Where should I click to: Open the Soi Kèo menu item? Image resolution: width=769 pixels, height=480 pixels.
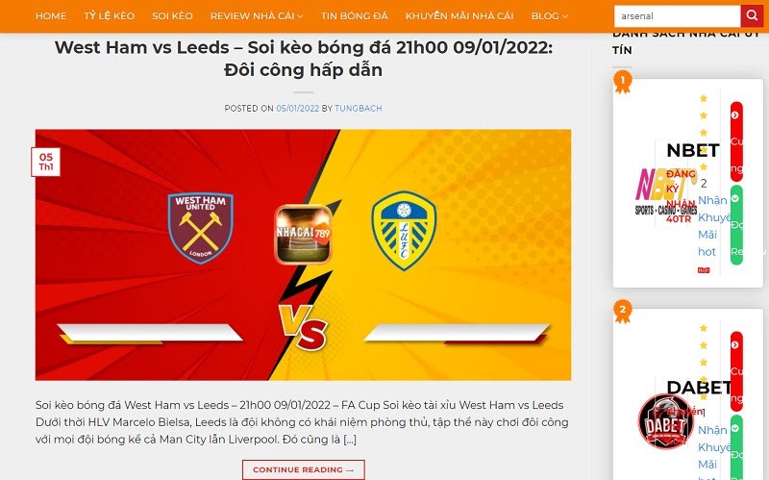[172, 16]
